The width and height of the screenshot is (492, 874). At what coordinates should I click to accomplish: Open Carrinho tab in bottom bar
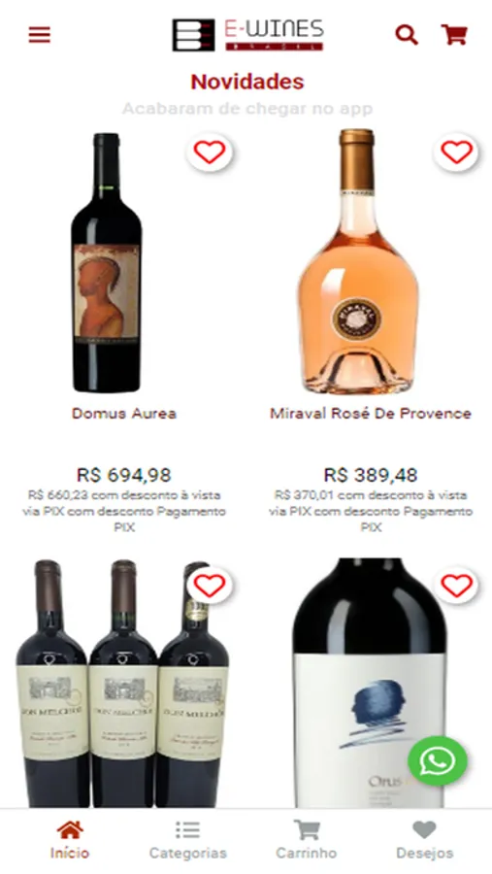pos(307,841)
